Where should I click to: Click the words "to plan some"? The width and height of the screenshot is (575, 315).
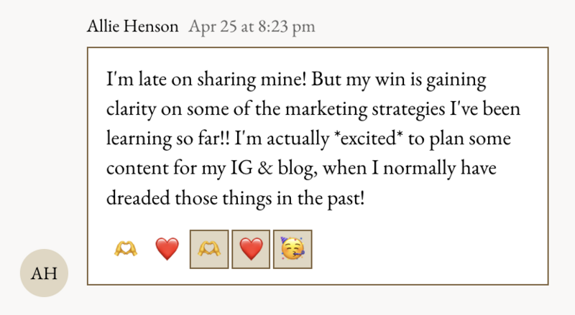click(459, 139)
